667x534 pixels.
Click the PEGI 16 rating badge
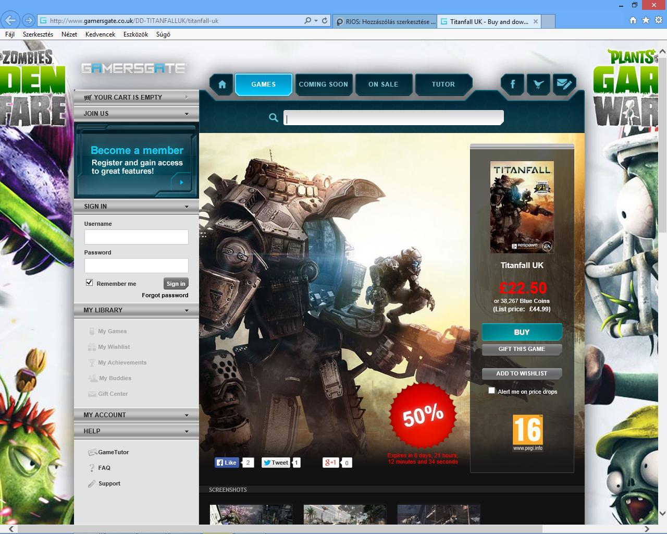[527, 432]
